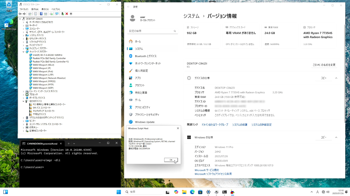Select 不明なデバイス entry
The image size is (350, 196).
(39, 114)
